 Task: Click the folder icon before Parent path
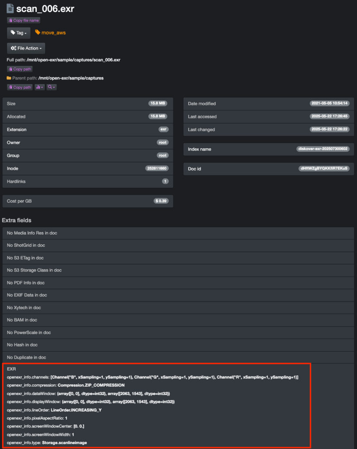pyautogui.click(x=9, y=78)
